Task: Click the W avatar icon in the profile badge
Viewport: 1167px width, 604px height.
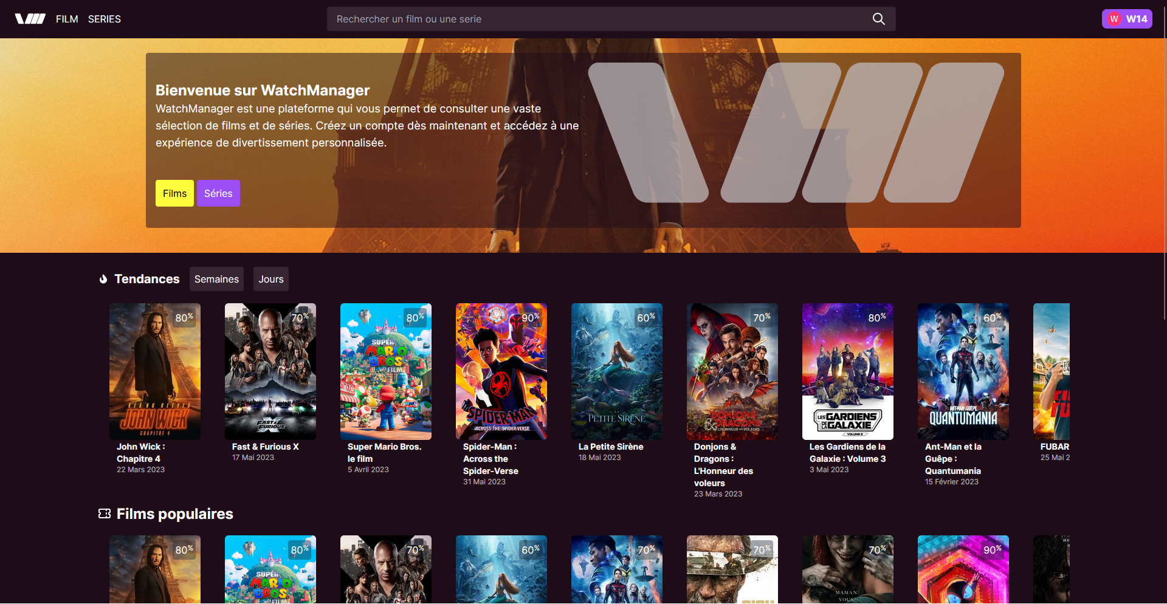Action: pos(1114,19)
